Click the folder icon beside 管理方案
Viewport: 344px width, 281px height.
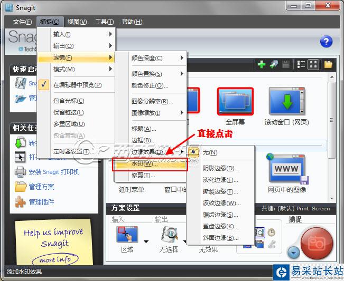tap(20, 187)
